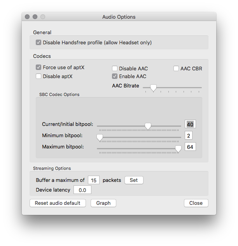Image resolution: width=238 pixels, height=246 pixels.
Task: Click the SBC Codec Options label
Action: point(59,94)
